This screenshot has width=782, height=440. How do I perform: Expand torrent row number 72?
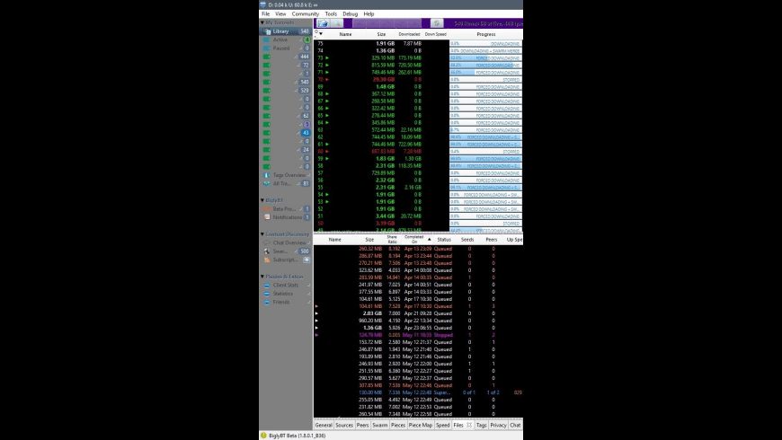click(327, 65)
